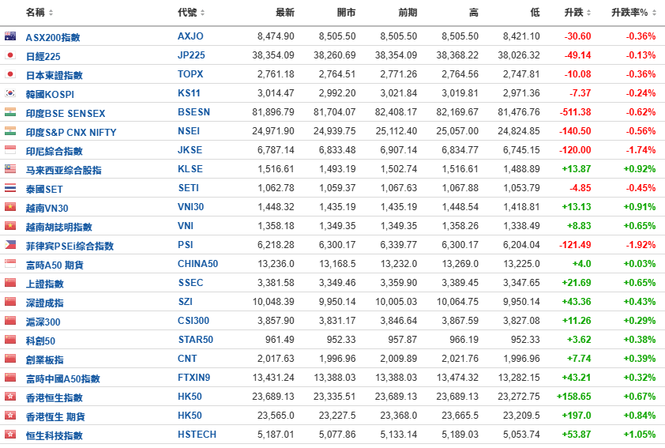
Task: Click the Hong Kong flag icon beside 香港恒生指數
Action: pyautogui.click(x=10, y=396)
